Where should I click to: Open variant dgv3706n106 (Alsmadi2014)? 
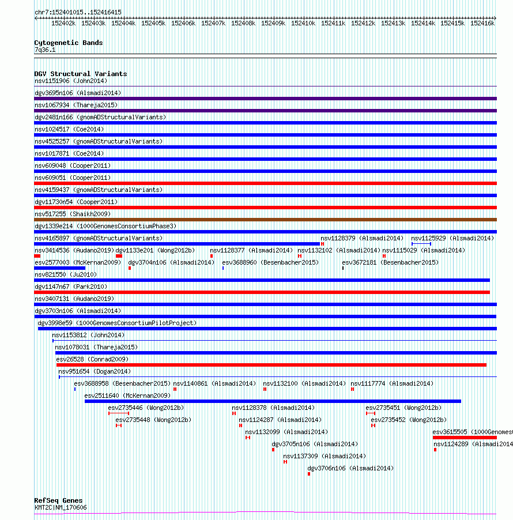coord(350,468)
